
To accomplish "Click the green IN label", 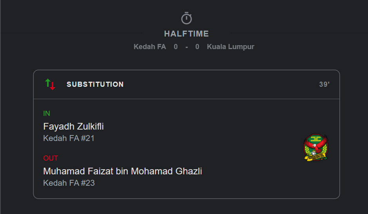I will 47,113.
